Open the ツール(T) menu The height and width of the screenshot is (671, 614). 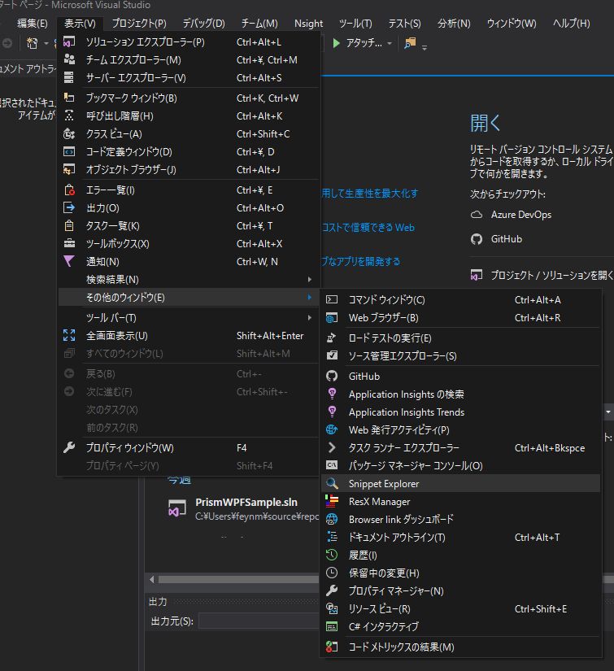point(355,23)
